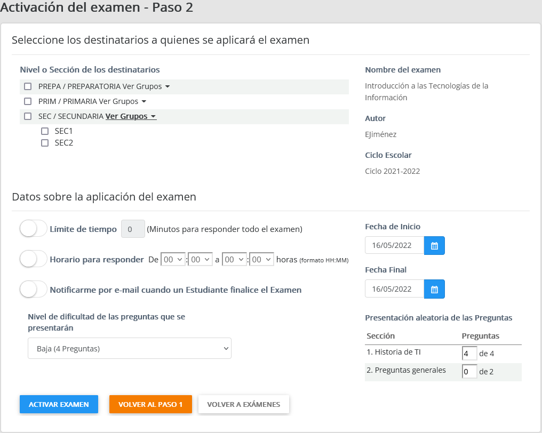Open the Fecha de Inicio calendar picker
Screen dimensions: 542x433
tap(434, 246)
